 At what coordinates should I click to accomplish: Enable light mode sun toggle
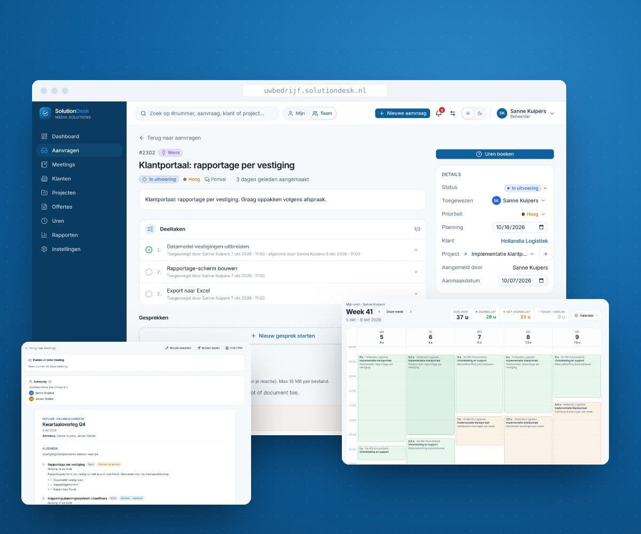[468, 113]
